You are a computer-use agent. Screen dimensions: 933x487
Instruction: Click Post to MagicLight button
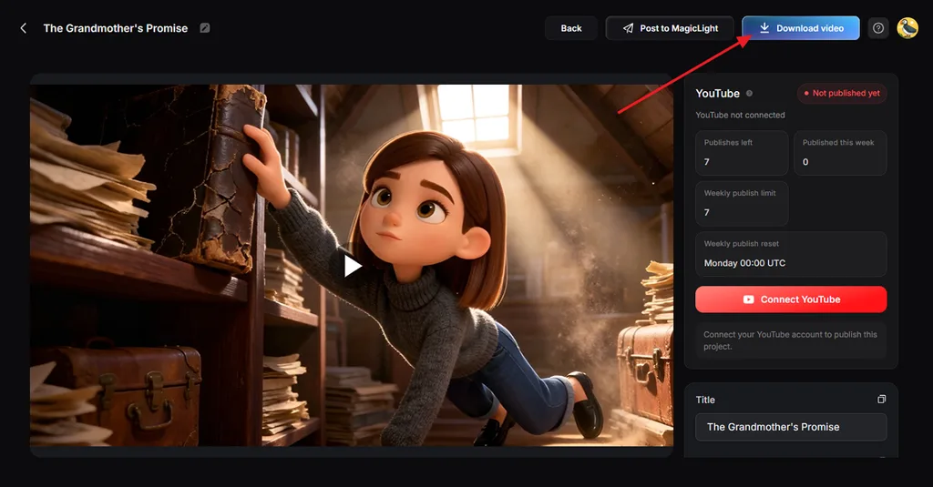670,28
